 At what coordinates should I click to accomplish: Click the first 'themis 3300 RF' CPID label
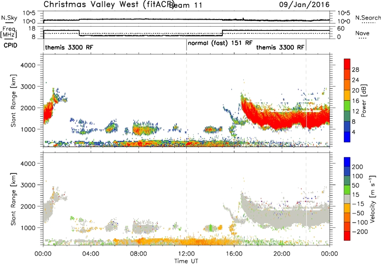point(69,47)
